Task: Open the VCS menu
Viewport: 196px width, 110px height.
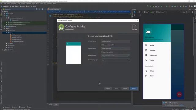Action: 45,4
